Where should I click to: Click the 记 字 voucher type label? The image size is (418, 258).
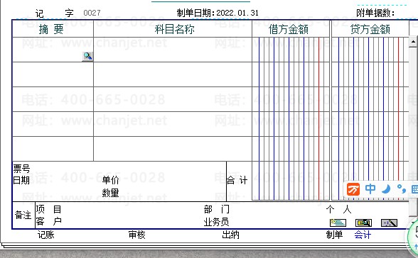(54, 13)
